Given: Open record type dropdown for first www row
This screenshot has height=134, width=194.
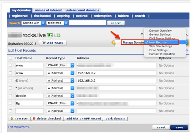Looking at the screenshot, I should (60, 65).
